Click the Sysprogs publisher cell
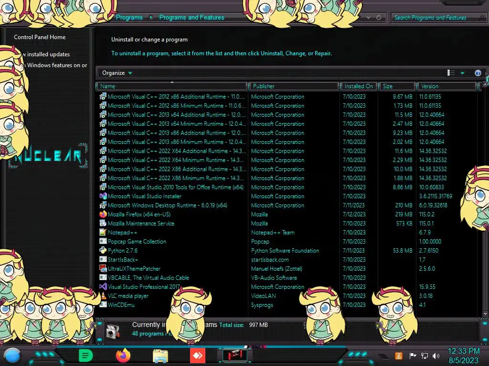Viewport: 489px width, 366px height. click(262, 305)
